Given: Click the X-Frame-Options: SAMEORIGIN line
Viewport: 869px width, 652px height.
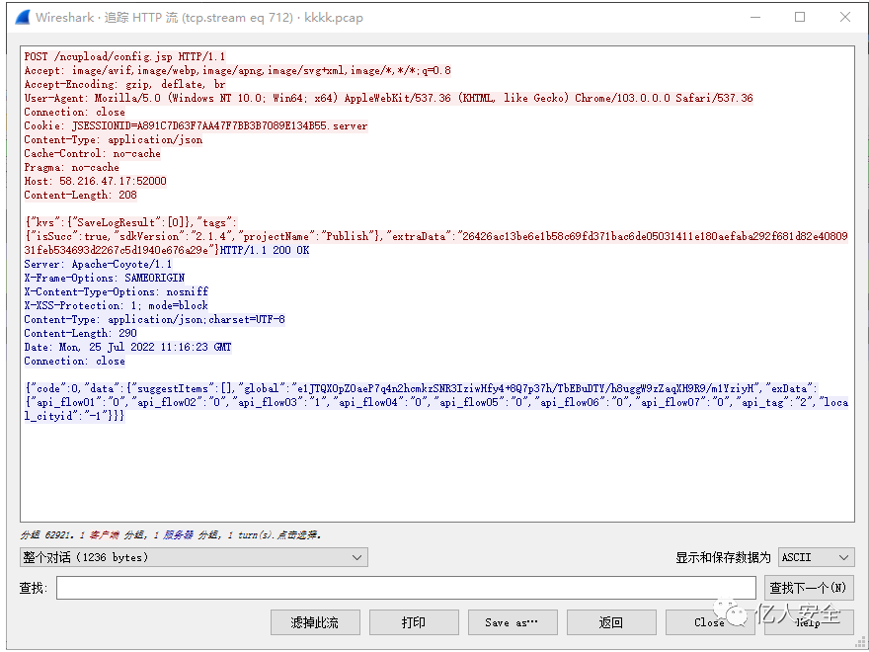Looking at the screenshot, I should coord(105,279).
